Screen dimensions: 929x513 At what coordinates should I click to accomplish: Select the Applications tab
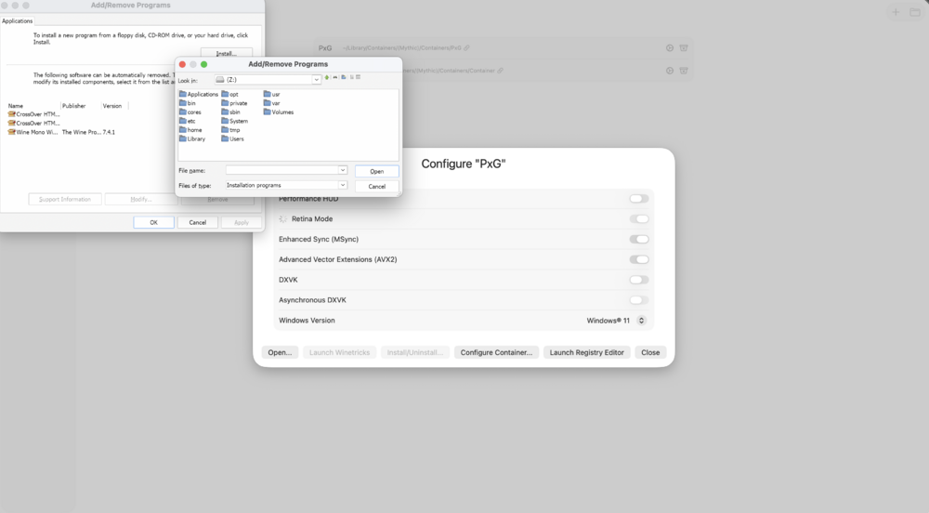(x=17, y=20)
